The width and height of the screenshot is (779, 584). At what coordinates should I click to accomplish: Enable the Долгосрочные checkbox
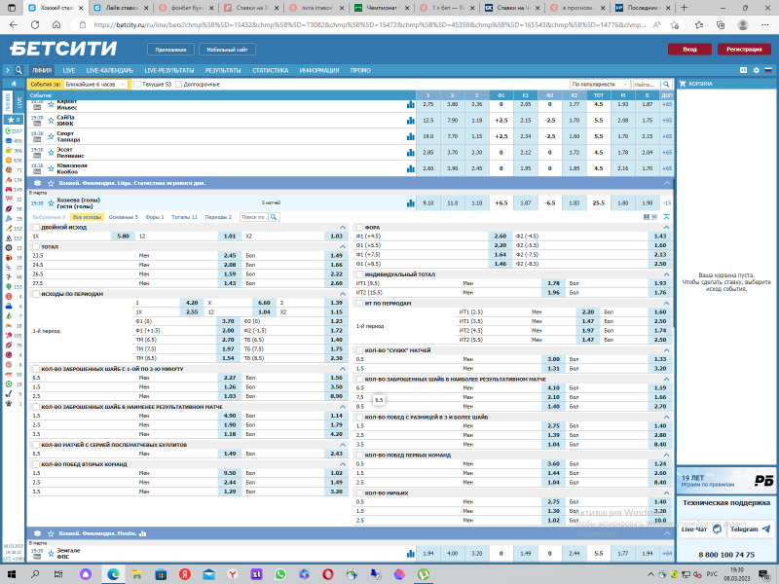[180, 85]
